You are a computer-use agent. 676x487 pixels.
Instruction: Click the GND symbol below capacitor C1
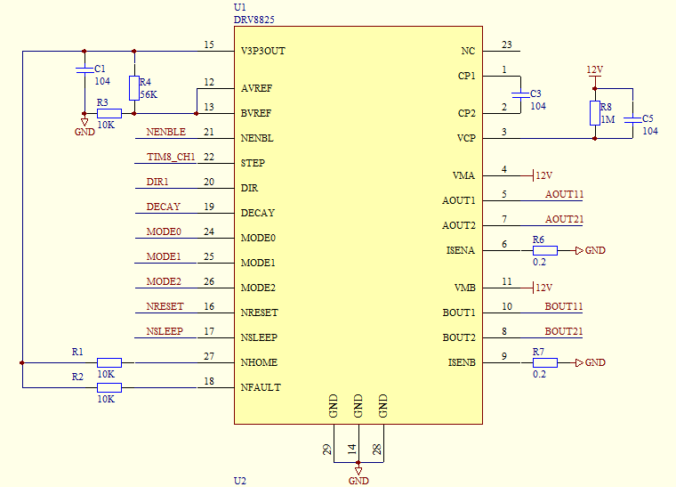point(84,126)
